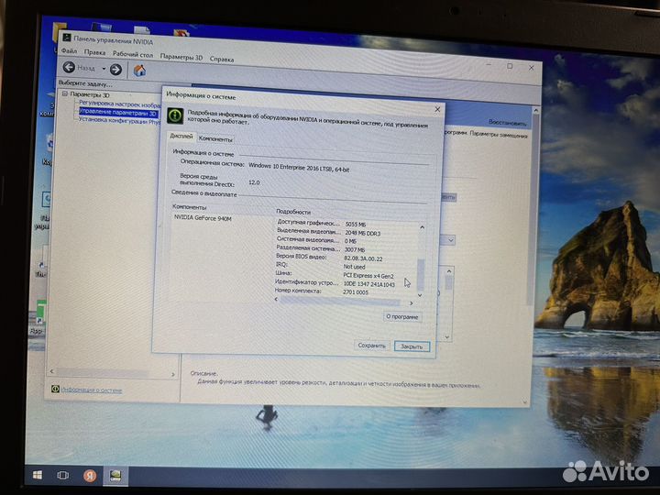The width and height of the screenshot is (660, 495).
Task: Click the О программе button
Action: (x=402, y=316)
